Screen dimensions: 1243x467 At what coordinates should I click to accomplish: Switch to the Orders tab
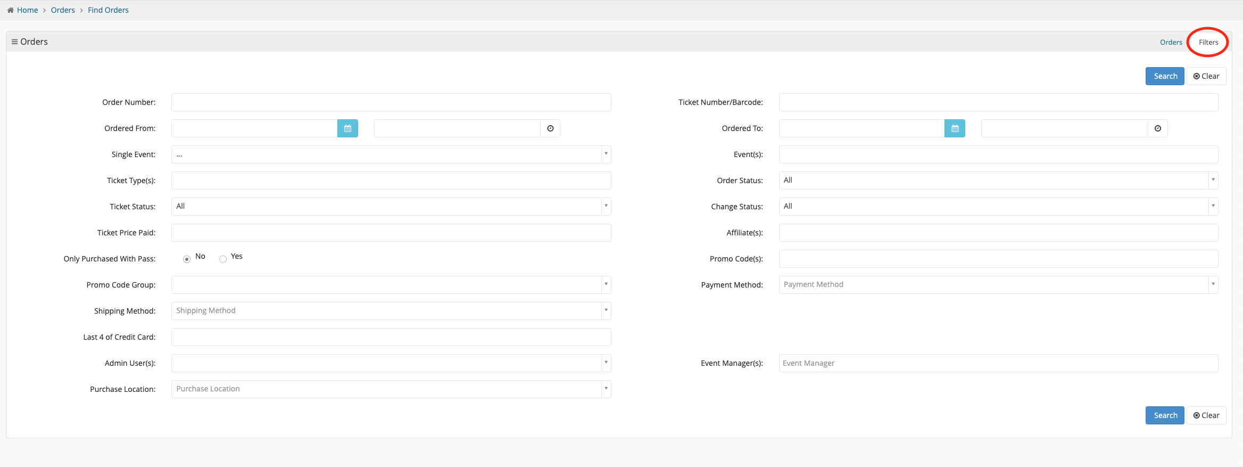coord(1171,42)
